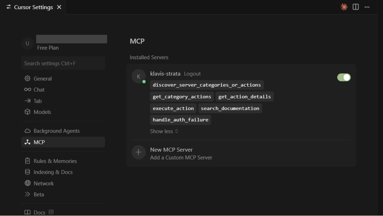
Task: Click get_category_actions tool chip
Action: 182,97
